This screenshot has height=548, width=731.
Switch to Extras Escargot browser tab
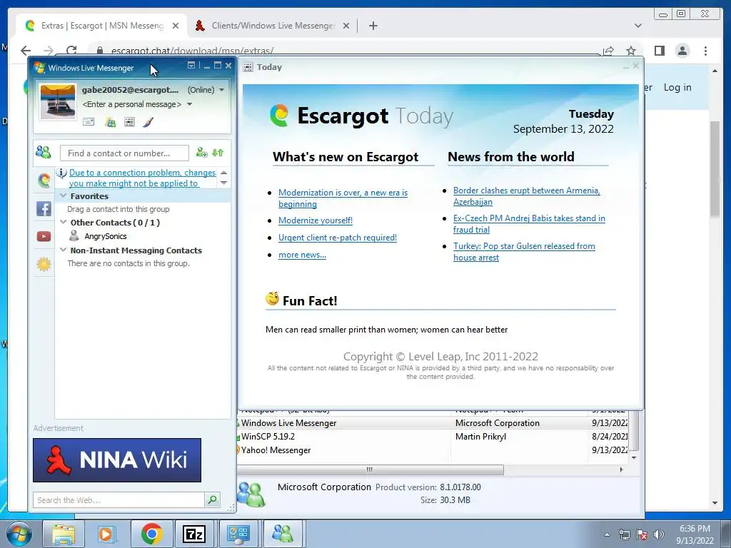(101, 26)
